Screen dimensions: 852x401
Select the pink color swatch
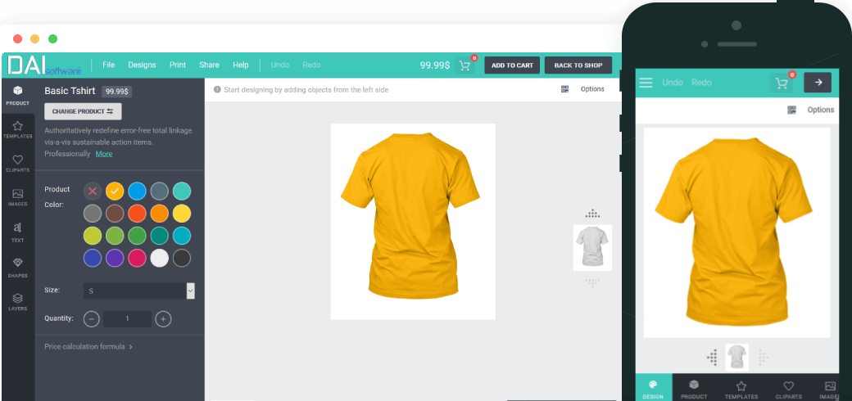pos(137,258)
